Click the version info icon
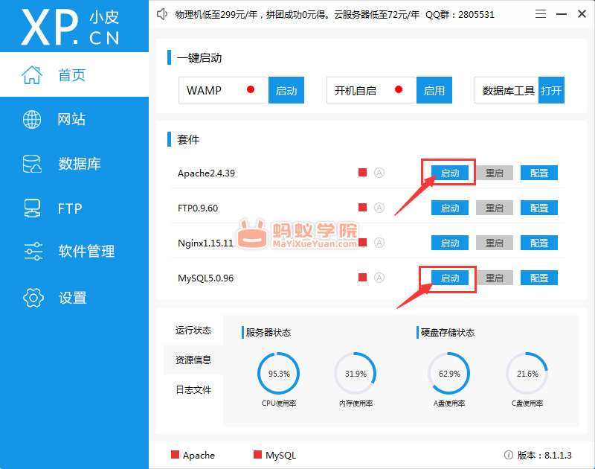595x469 pixels. click(509, 455)
